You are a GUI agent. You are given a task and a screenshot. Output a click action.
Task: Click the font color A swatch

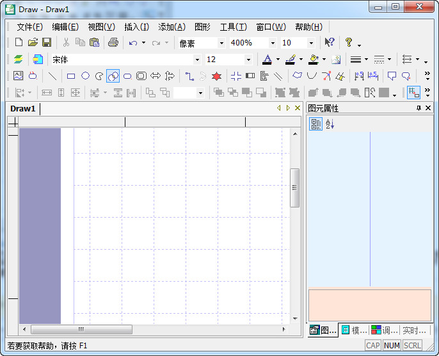tap(267, 60)
